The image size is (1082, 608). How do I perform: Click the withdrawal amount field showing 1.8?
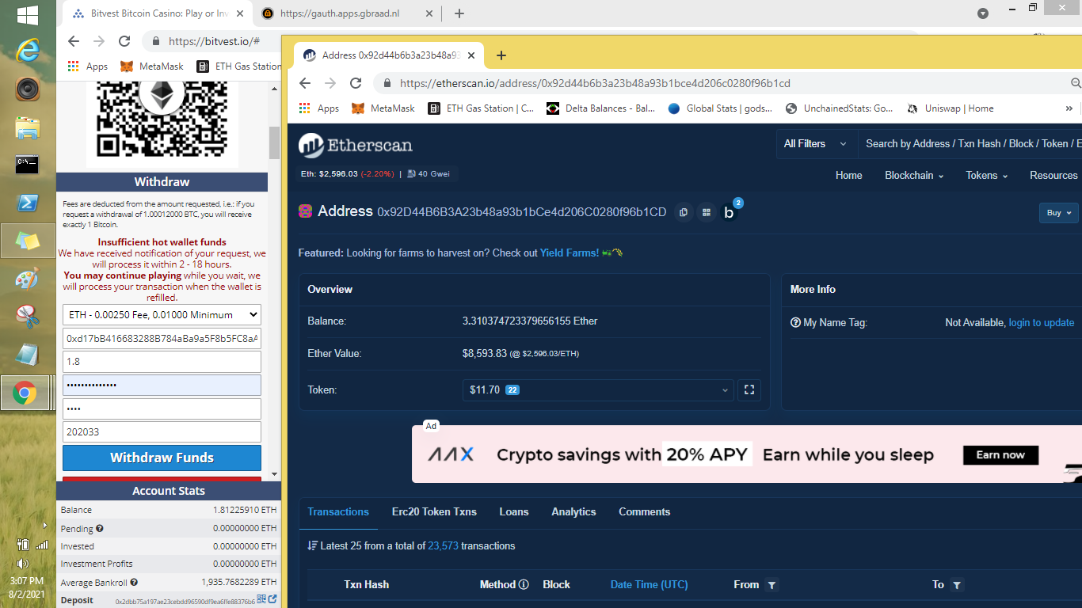pos(162,362)
